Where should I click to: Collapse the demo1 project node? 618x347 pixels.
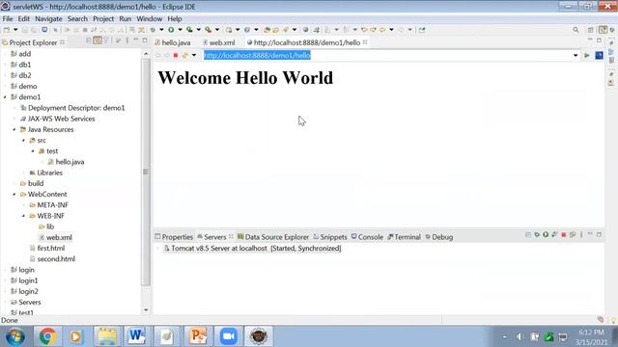click(x=5, y=96)
